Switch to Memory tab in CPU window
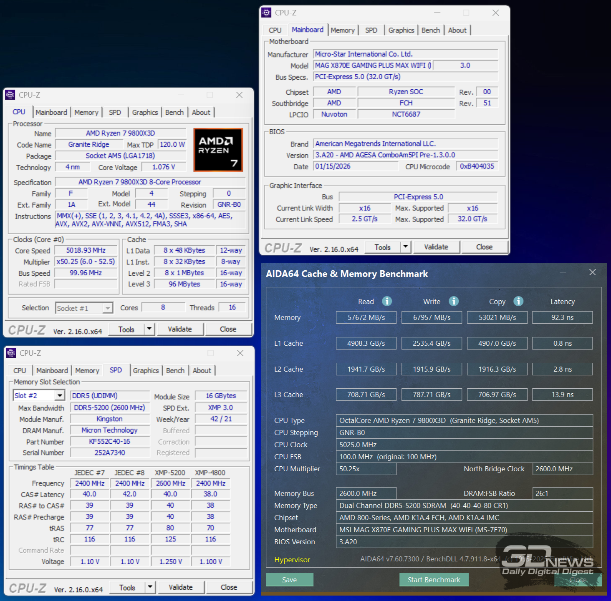 [86, 113]
